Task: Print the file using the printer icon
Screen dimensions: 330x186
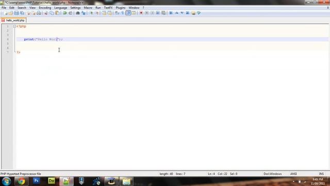Action: pyautogui.click(x=39, y=13)
